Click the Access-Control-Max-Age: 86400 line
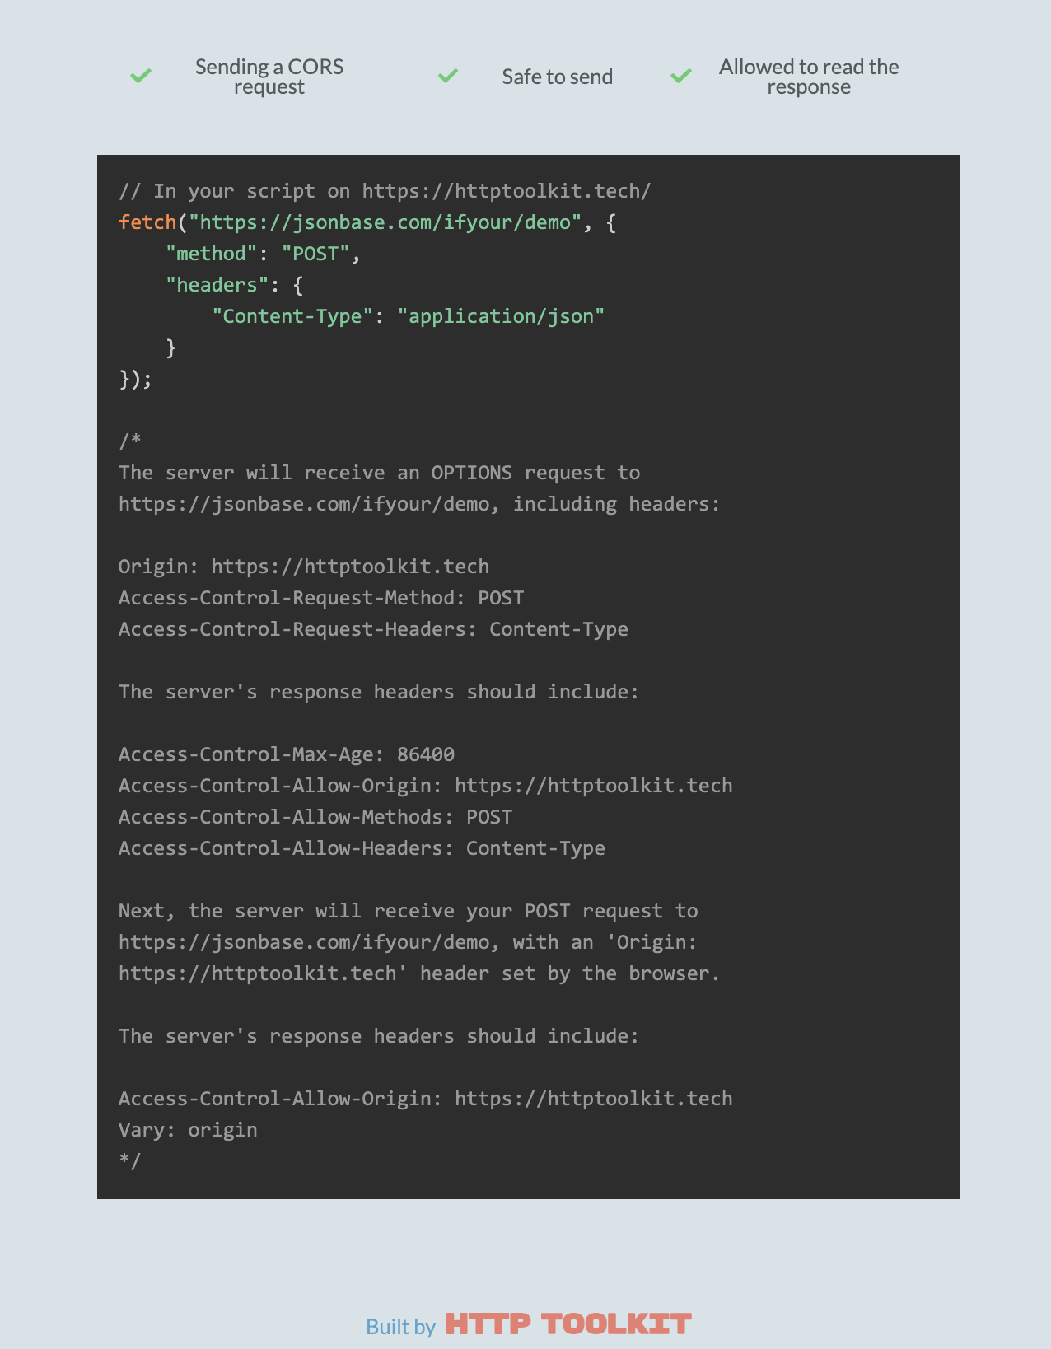 pyautogui.click(x=287, y=754)
